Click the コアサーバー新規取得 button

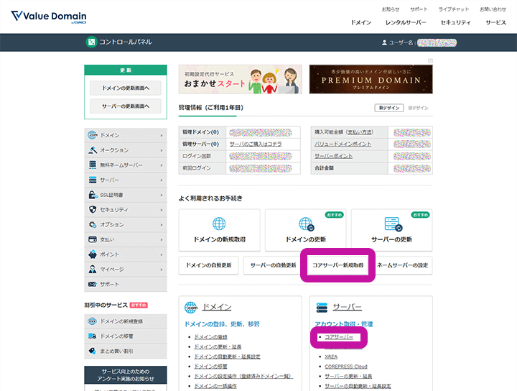[x=337, y=265]
